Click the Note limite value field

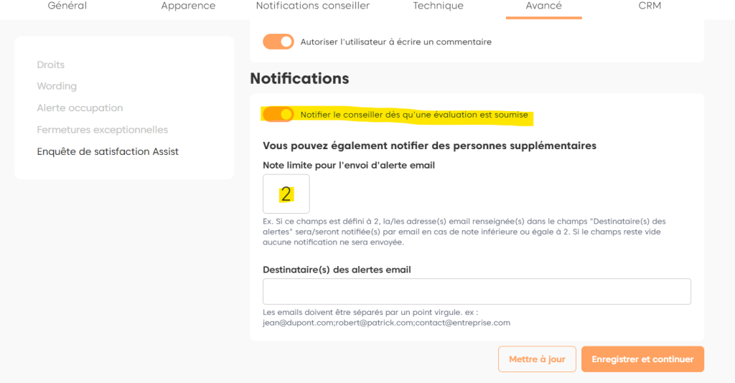(286, 194)
